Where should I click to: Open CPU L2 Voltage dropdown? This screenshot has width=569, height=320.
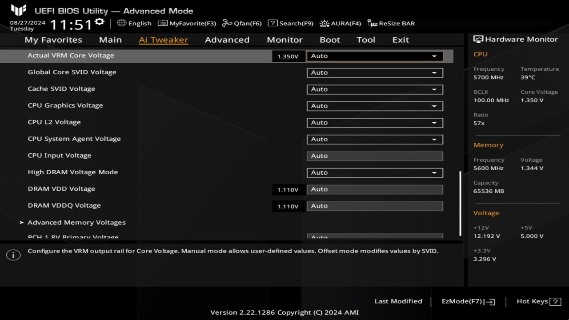pos(375,123)
